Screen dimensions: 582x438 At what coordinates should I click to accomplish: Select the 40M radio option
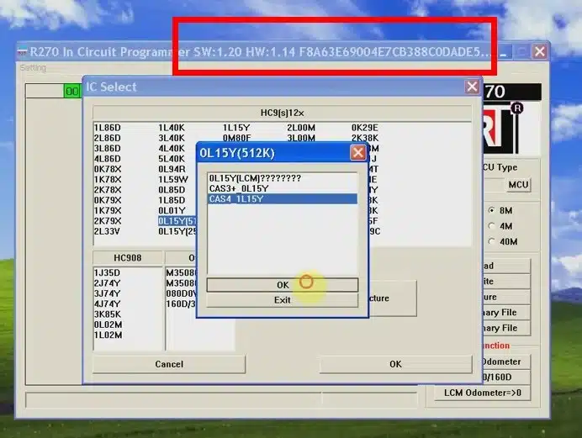pyautogui.click(x=492, y=242)
